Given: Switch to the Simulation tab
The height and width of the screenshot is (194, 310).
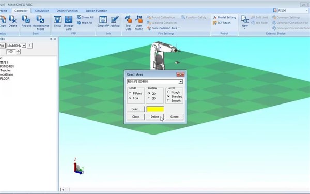Looking at the screenshot, I should (x=42, y=11).
